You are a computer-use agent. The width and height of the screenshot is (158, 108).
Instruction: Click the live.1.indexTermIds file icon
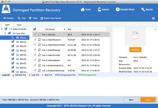(x=39, y=55)
